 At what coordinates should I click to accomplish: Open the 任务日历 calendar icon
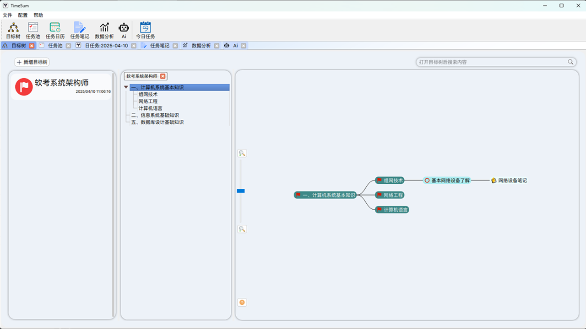pyautogui.click(x=55, y=30)
